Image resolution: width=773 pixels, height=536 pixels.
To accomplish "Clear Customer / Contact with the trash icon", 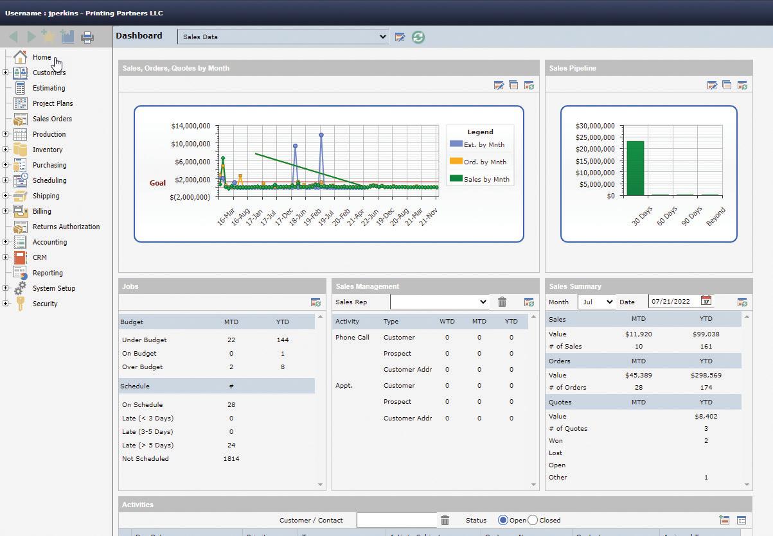I will click(445, 520).
